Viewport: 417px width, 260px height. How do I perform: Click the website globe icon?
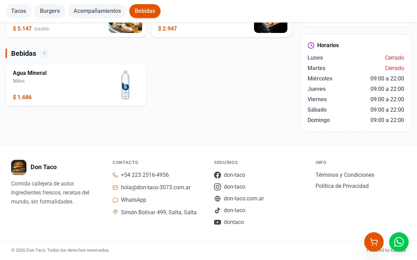[218, 199]
